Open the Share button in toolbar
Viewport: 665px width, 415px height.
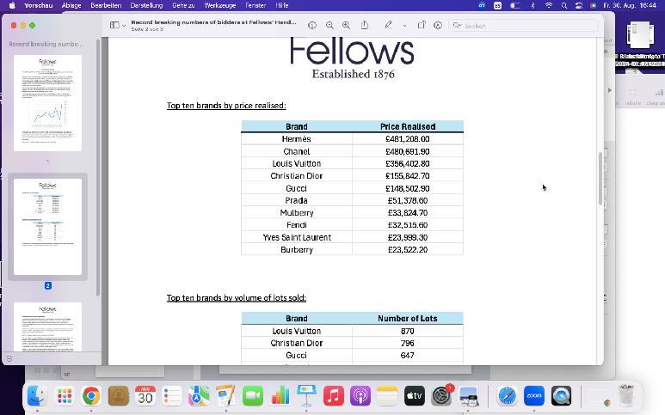click(x=365, y=25)
